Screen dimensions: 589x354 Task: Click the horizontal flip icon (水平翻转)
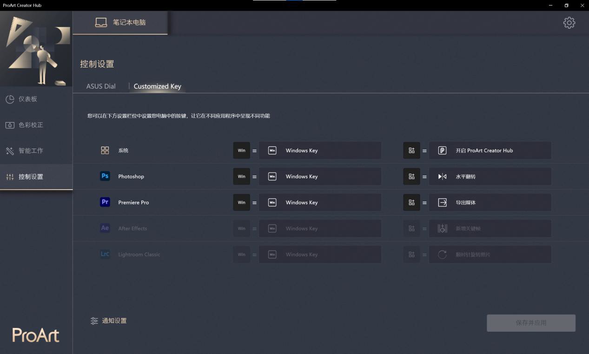(442, 177)
